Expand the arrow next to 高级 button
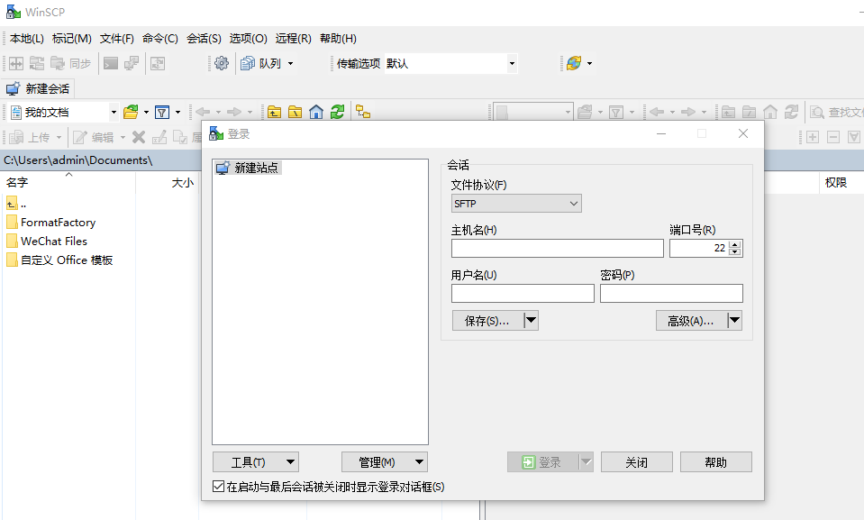 tap(735, 321)
